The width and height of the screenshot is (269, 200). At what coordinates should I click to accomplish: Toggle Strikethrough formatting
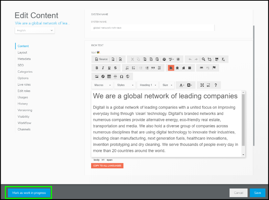point(115,68)
